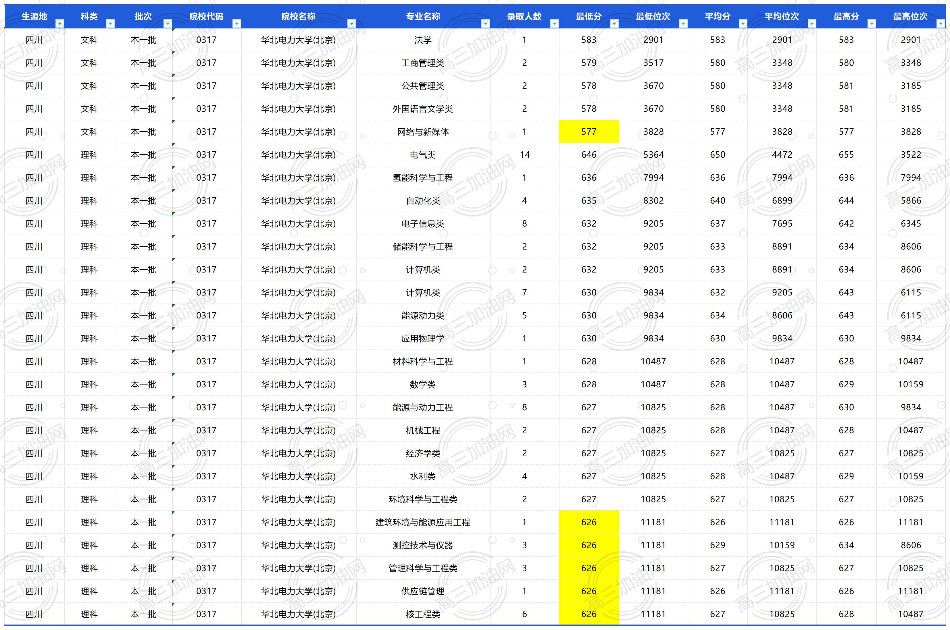Click the 5364 lowest rank cell for 电气类

pyautogui.click(x=653, y=155)
